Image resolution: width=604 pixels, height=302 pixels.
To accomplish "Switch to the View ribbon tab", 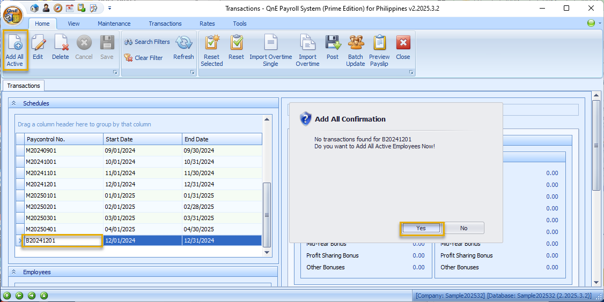I will tap(73, 24).
